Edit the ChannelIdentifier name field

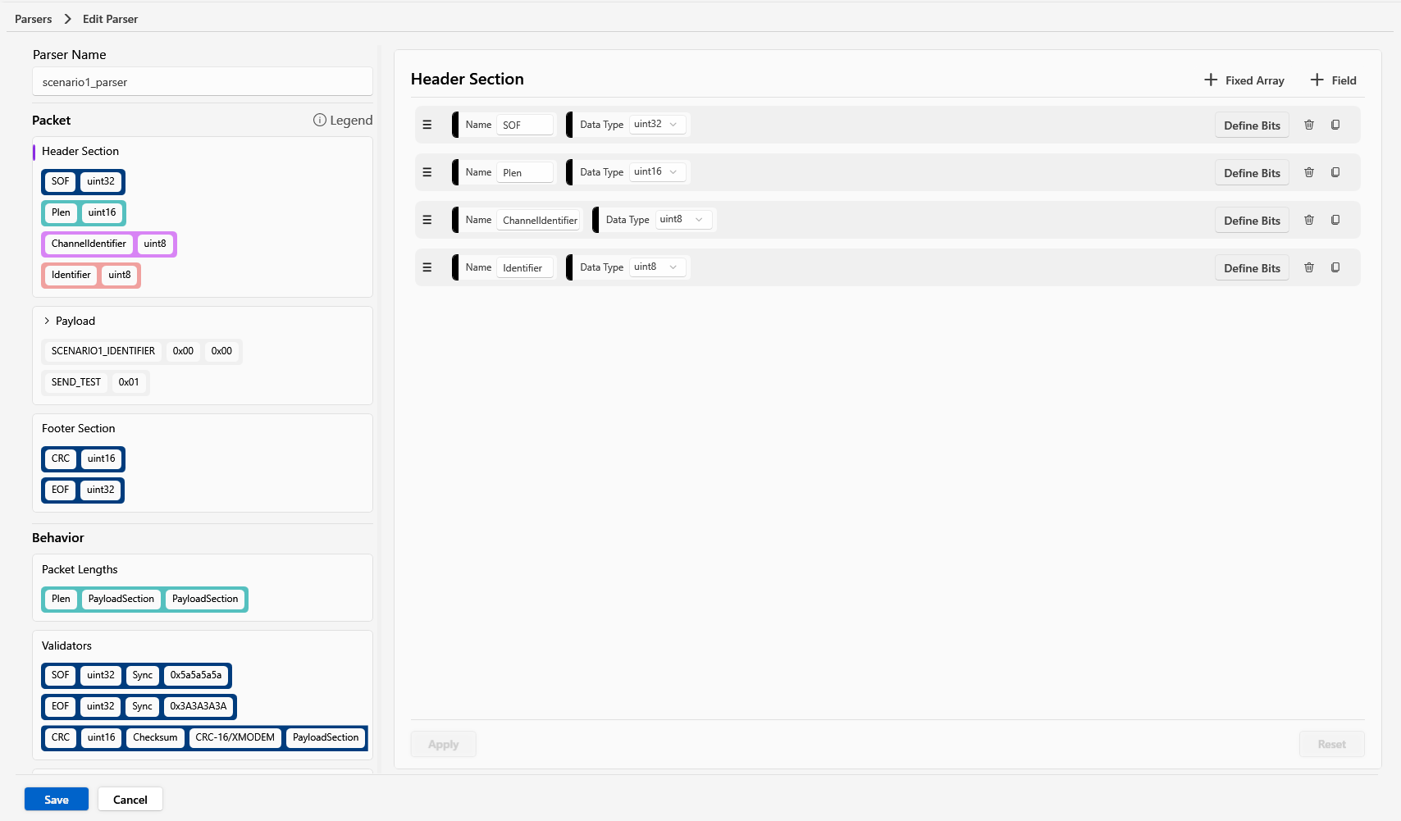539,220
